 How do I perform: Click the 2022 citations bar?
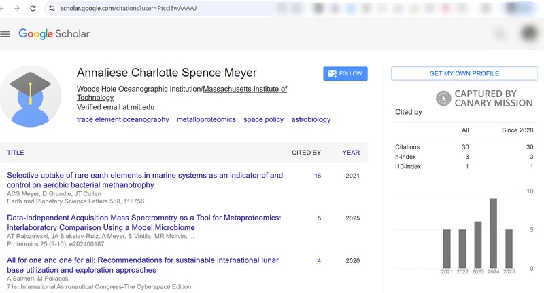click(462, 249)
